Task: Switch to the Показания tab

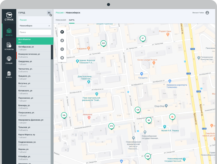Action: pyautogui.click(x=61, y=20)
